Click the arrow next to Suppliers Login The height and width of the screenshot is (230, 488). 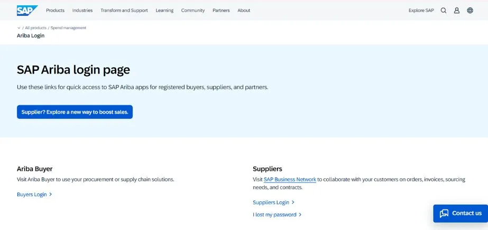(293, 203)
